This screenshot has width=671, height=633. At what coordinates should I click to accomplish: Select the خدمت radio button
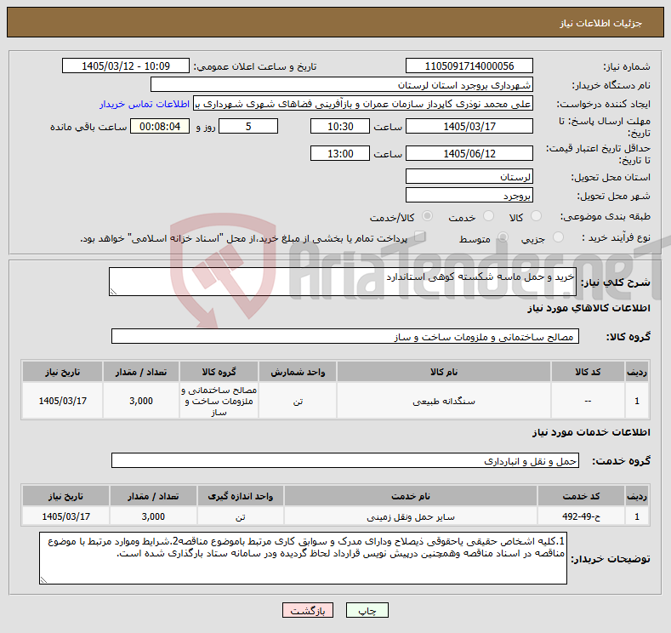[488, 216]
